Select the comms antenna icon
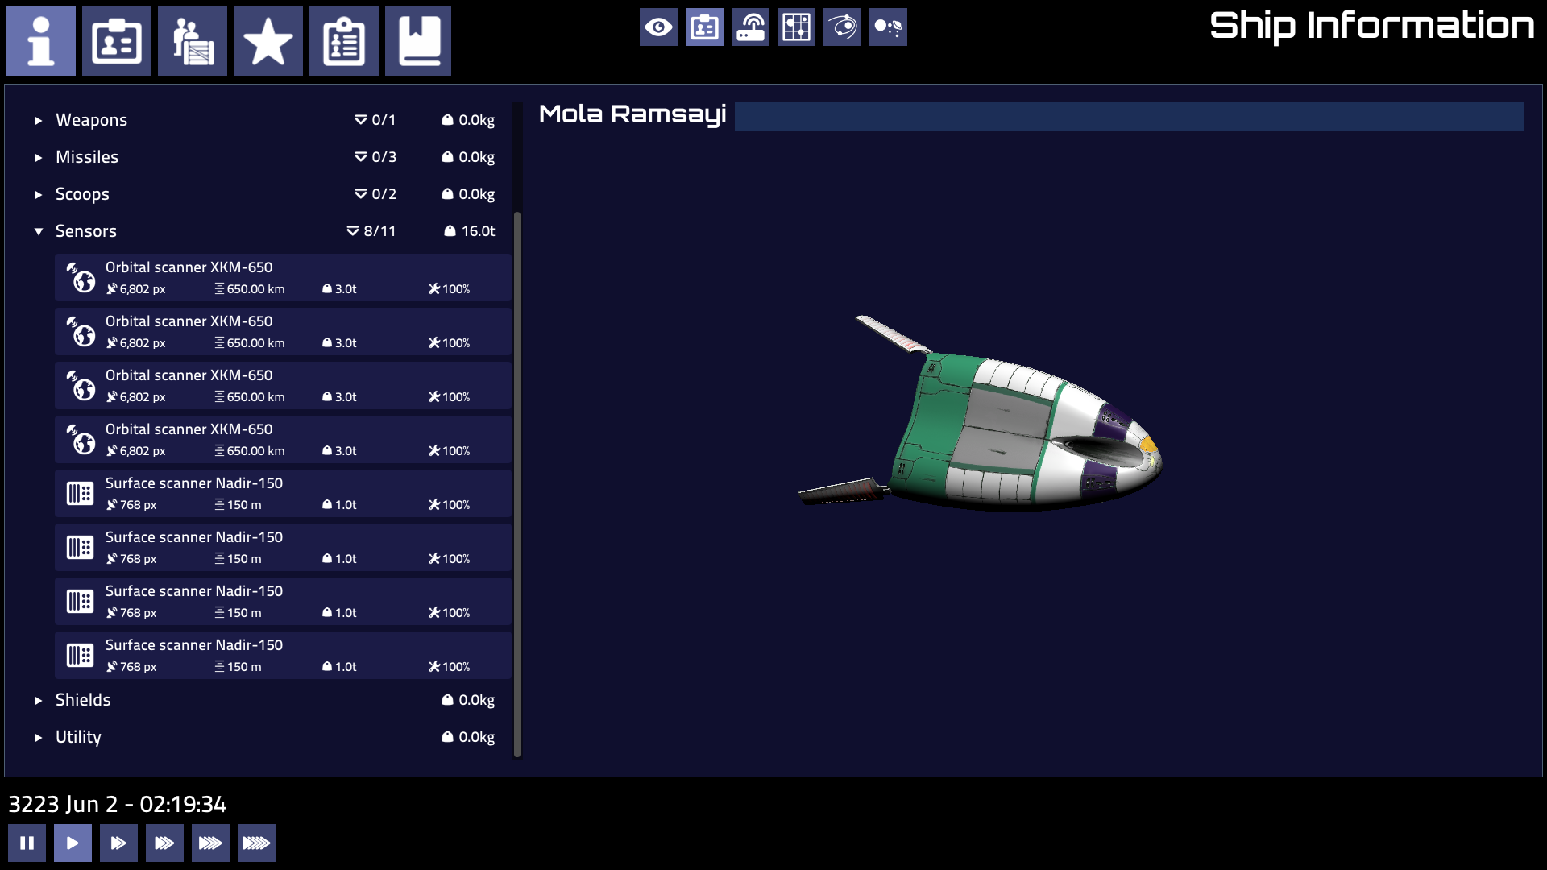This screenshot has width=1547, height=870. coord(750,27)
